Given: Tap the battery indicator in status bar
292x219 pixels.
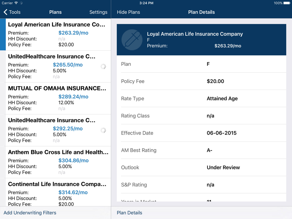Looking at the screenshot, I should click(287, 3).
